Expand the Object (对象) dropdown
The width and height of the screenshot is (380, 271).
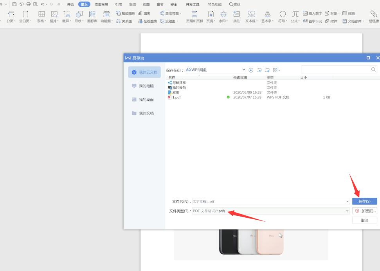[339, 13]
